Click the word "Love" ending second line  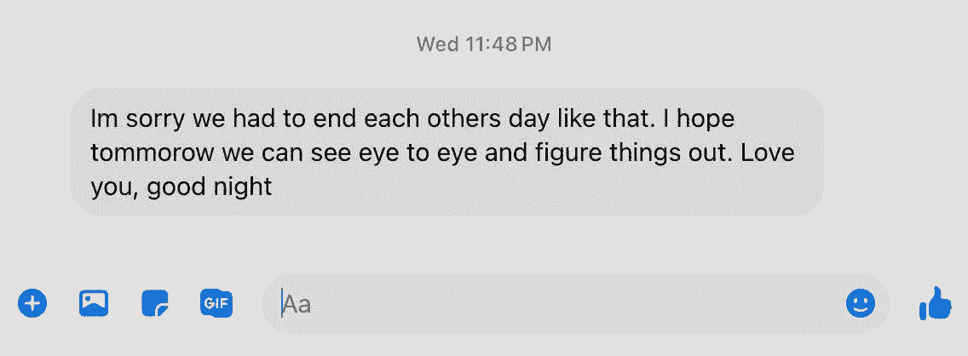click(768, 153)
